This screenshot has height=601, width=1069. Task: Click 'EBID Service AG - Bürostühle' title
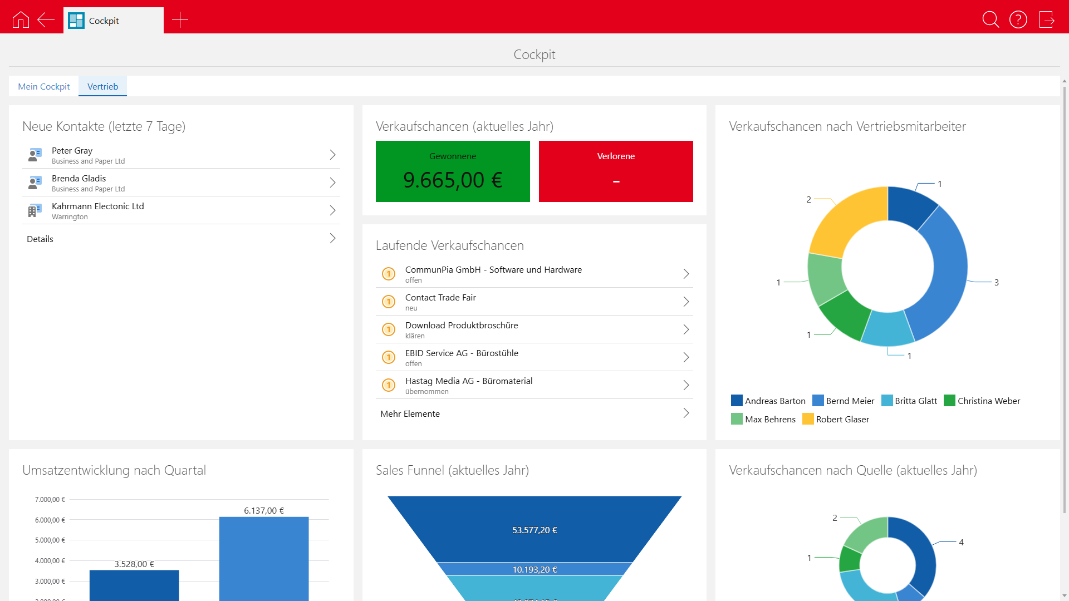(462, 353)
